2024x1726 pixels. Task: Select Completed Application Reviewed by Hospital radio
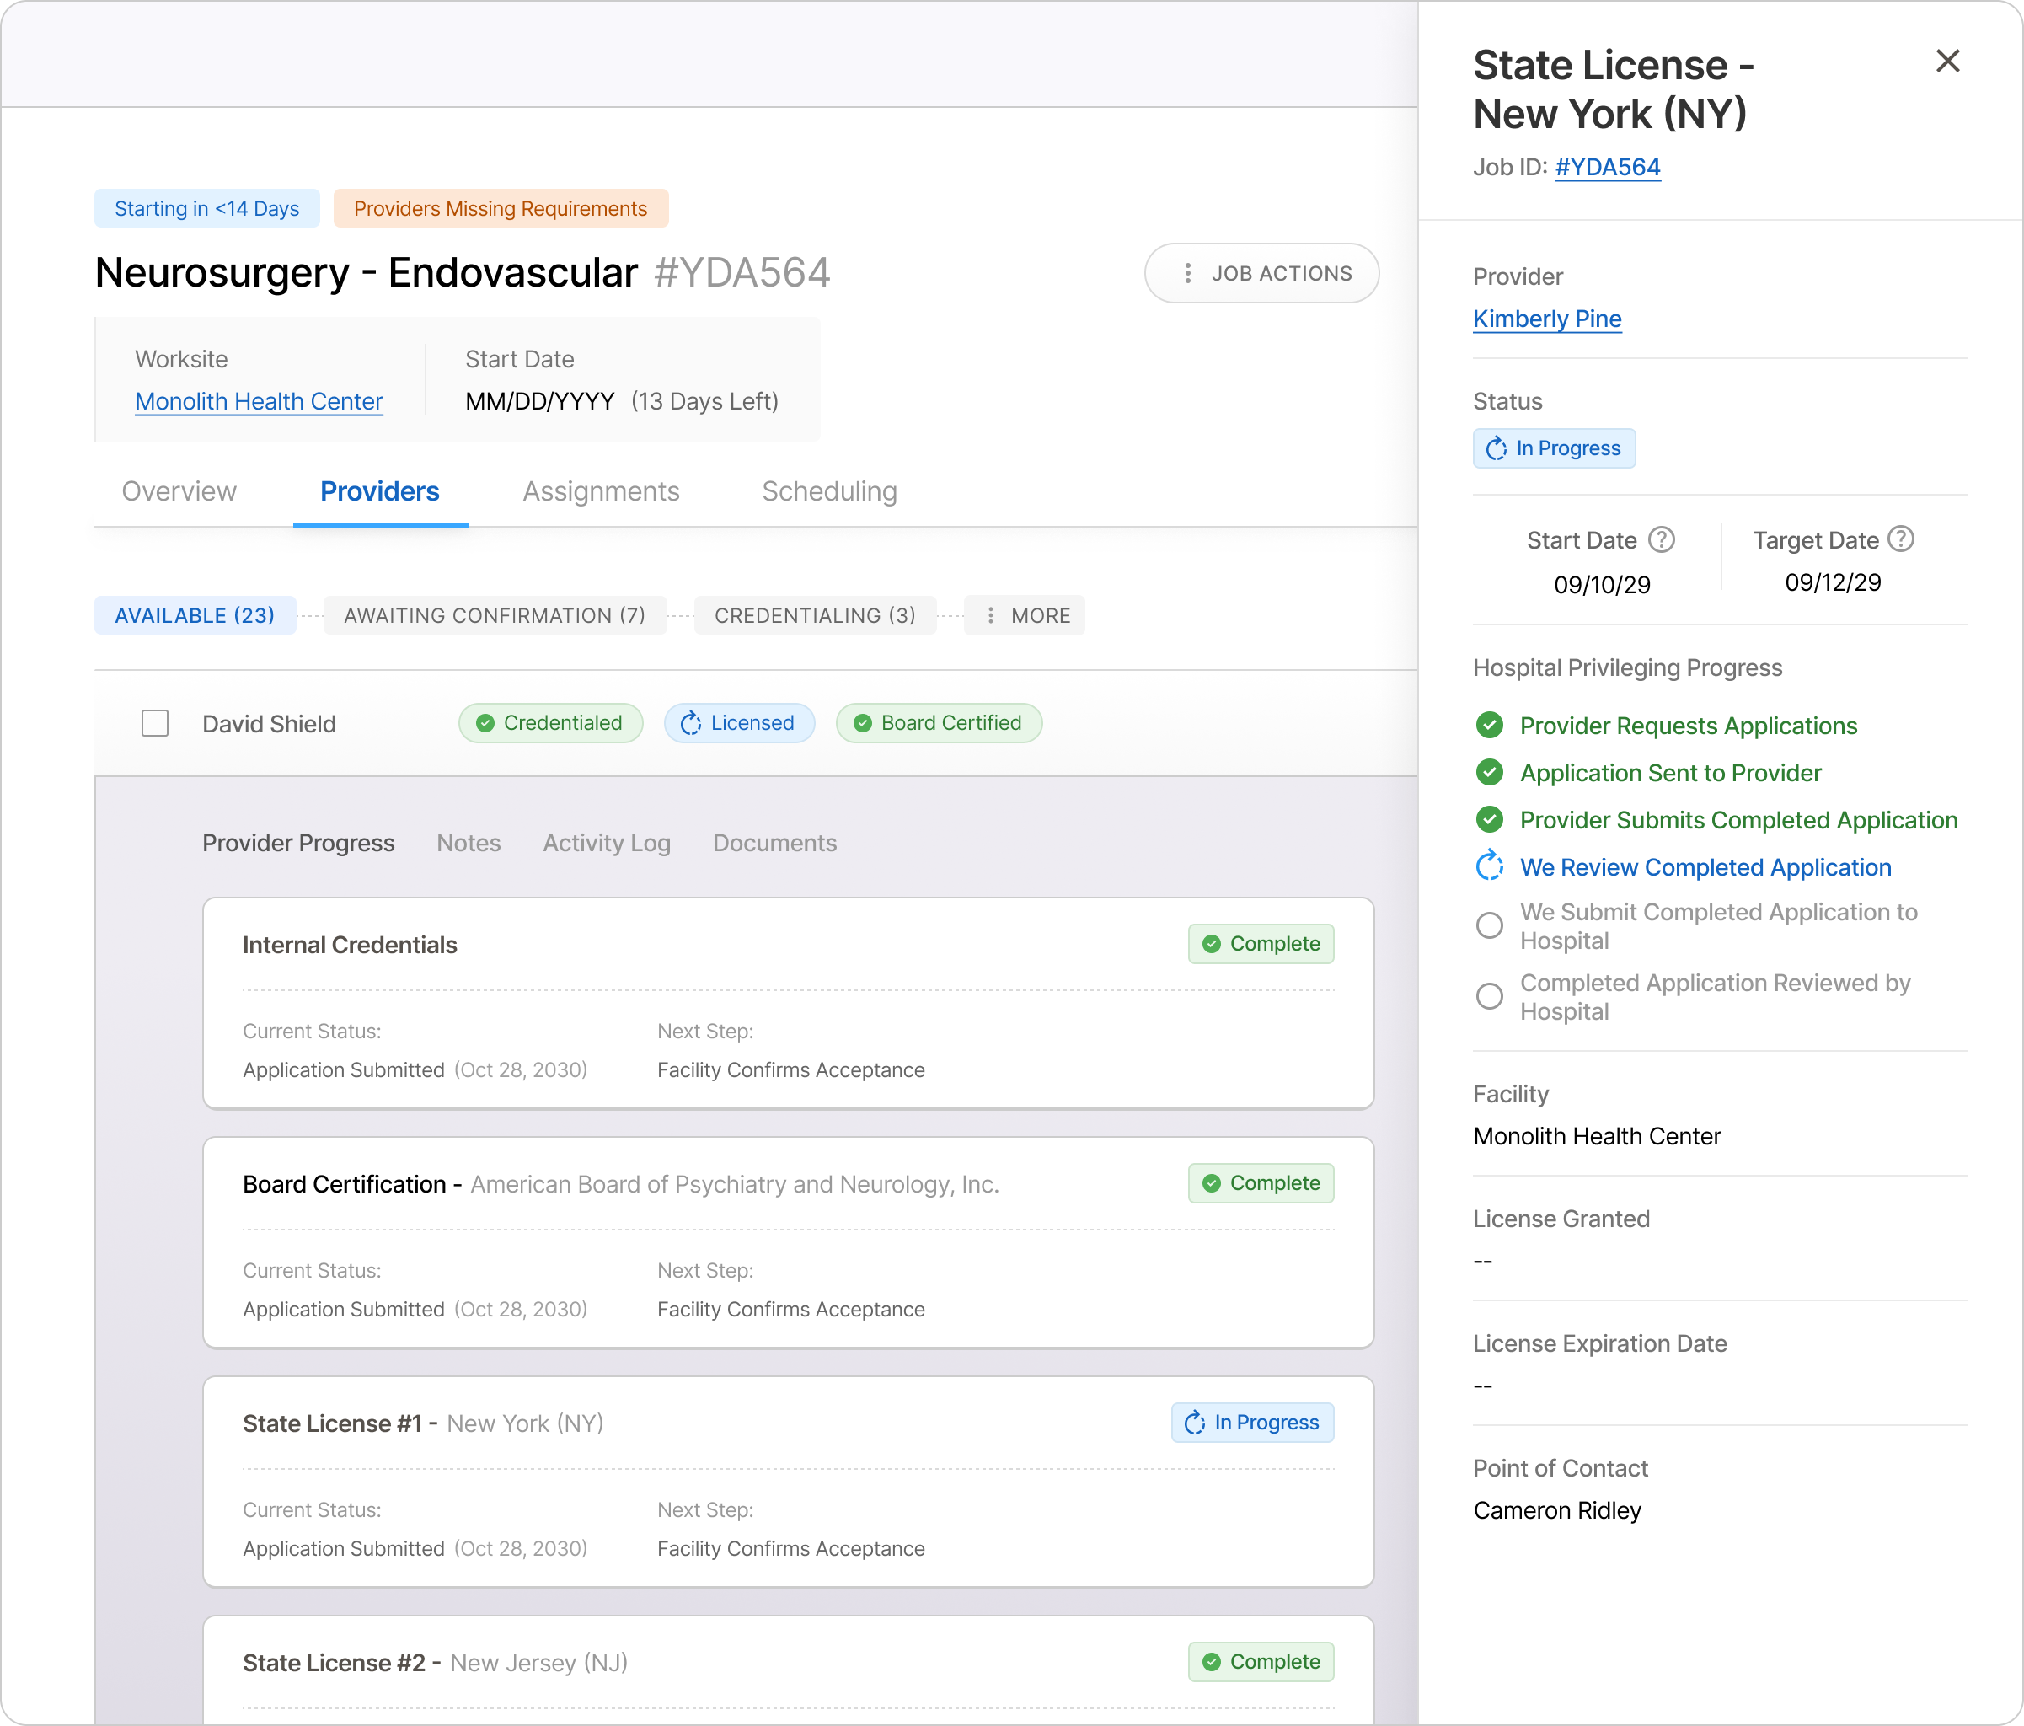[x=1489, y=996]
